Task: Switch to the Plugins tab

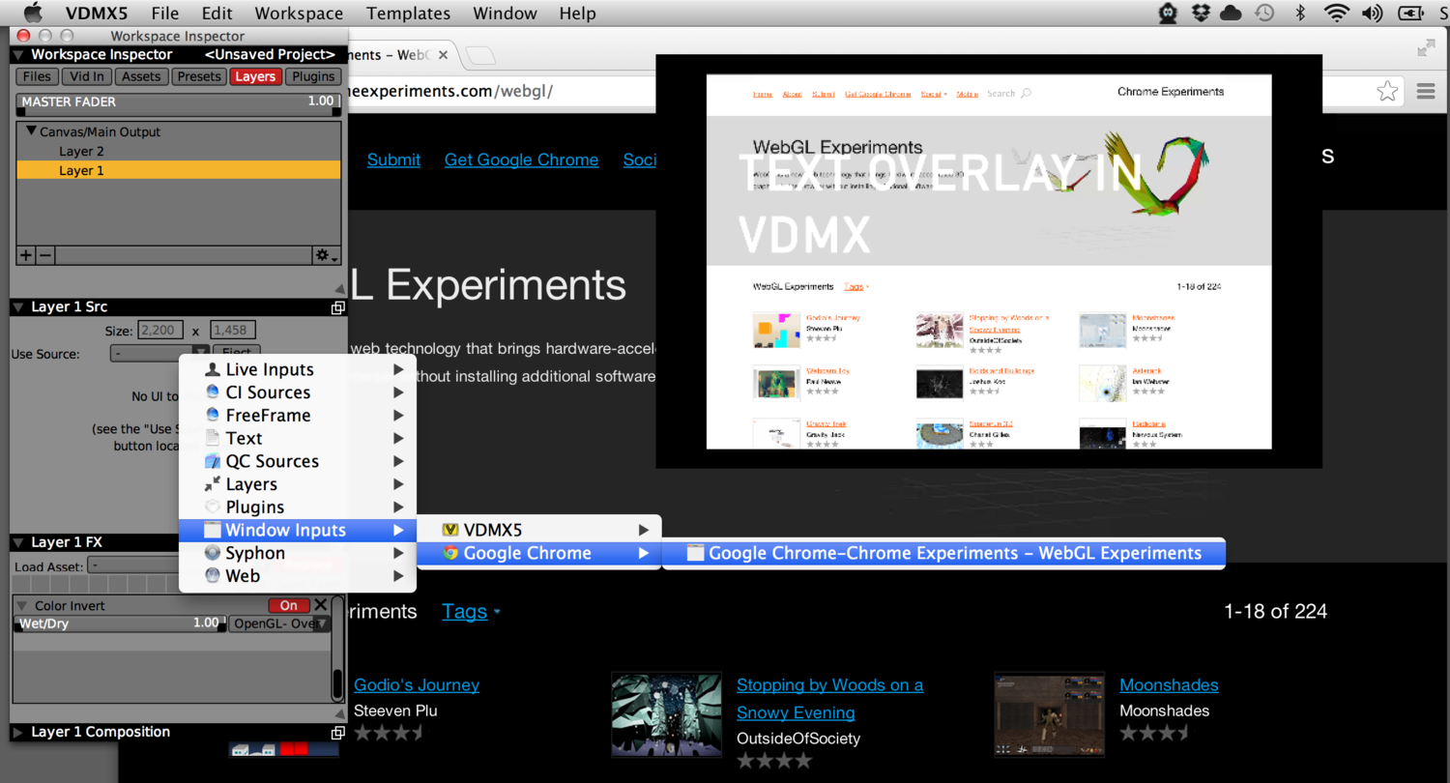Action: (x=313, y=76)
